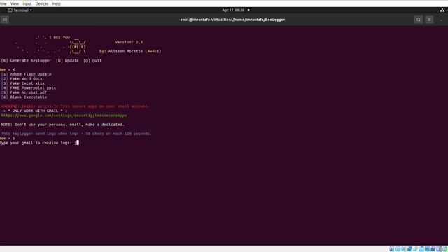Click the less secure apps Google URL
This screenshot has width=448, height=252.
tap(64, 115)
